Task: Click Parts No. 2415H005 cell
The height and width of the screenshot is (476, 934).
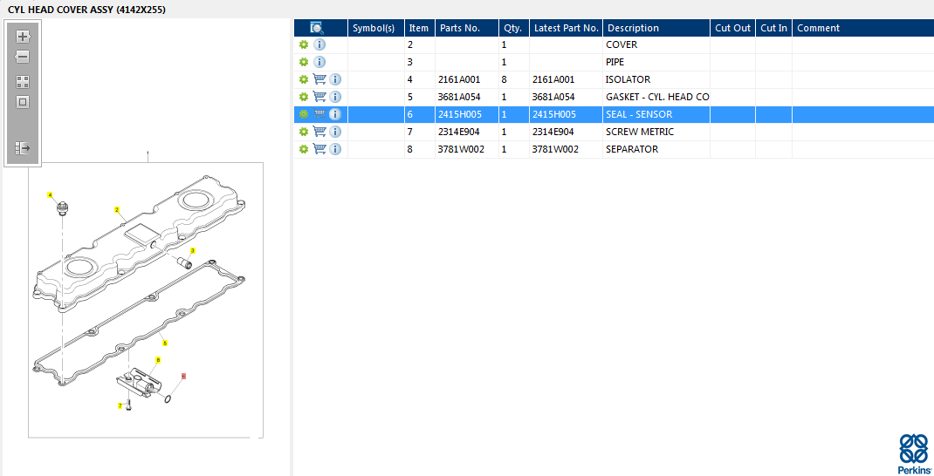Action: tap(467, 114)
